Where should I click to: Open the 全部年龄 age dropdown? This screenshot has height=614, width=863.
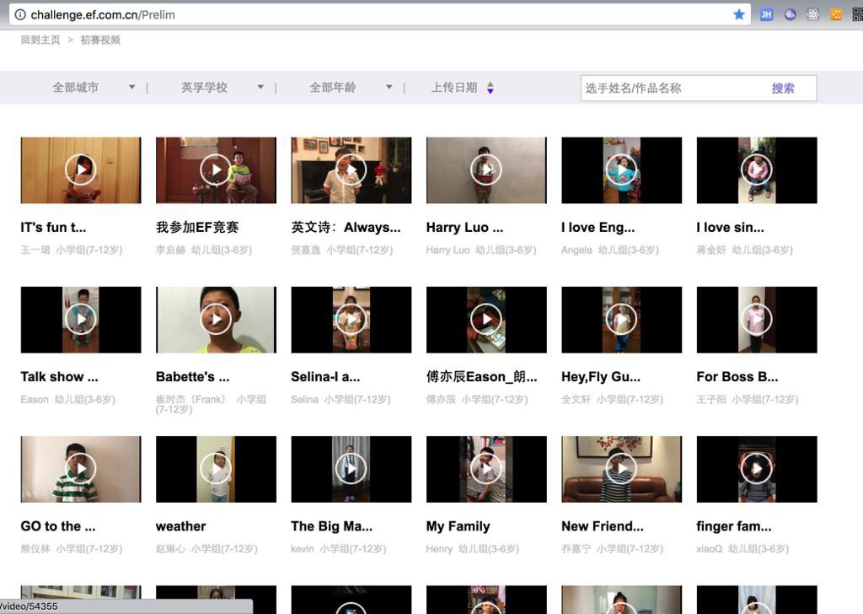point(351,88)
